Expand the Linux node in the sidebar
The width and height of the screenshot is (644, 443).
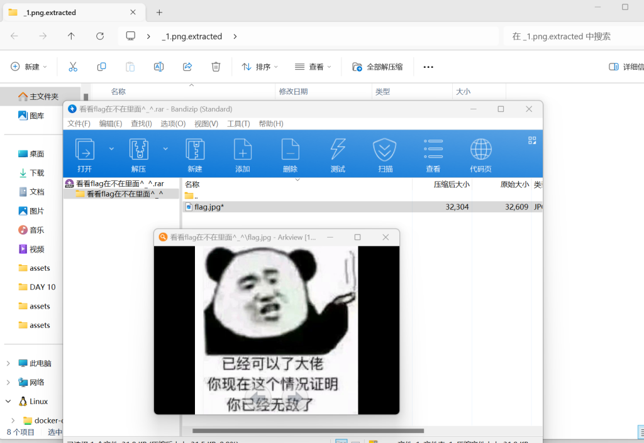click(x=8, y=401)
